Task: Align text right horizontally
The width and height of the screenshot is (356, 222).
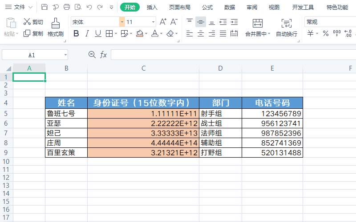Action: 212,34
